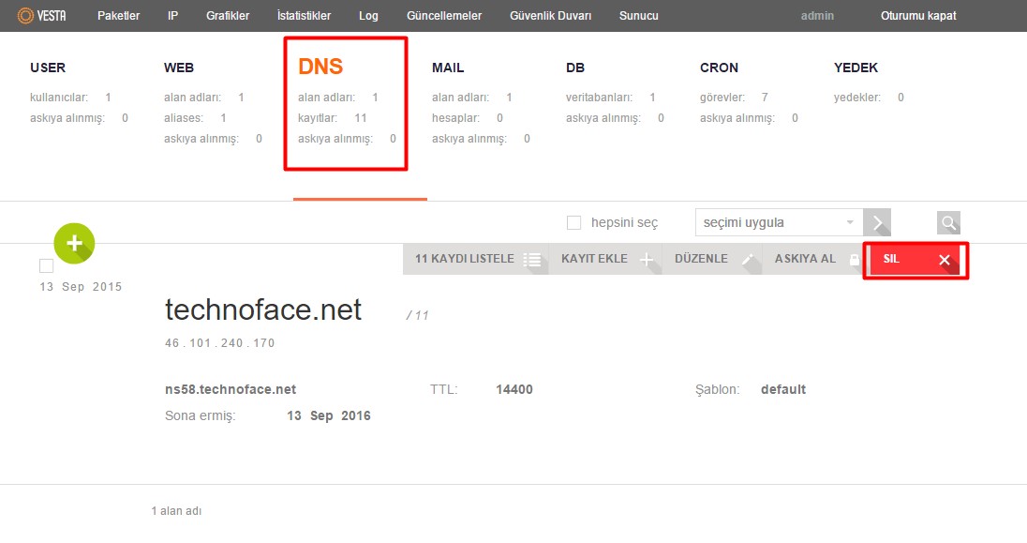
Task: Click the apply selection arrow button
Action: [877, 223]
